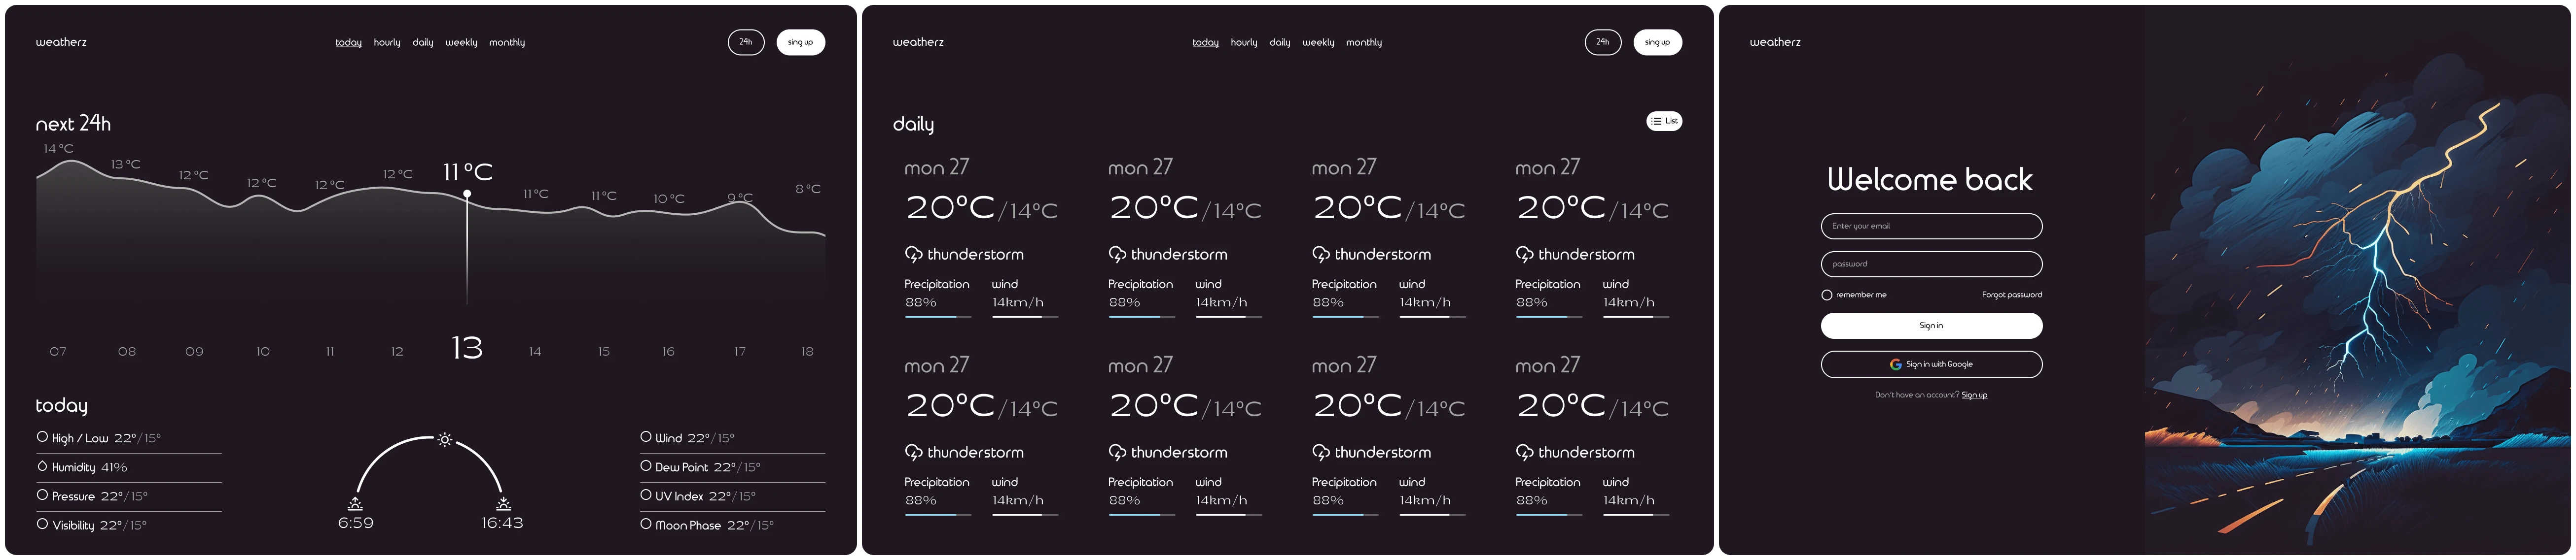This screenshot has height=560, width=2576.
Task: Toggle the Moon Phase circle marker
Action: [x=646, y=523]
